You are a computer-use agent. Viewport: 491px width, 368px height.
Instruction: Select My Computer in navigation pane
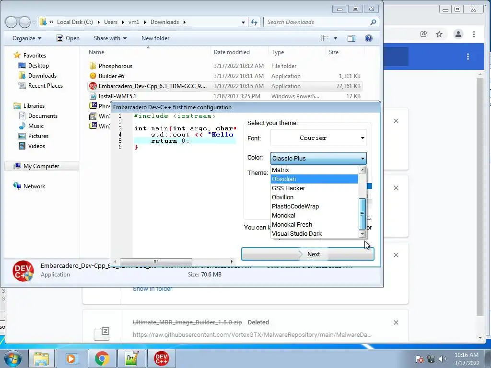click(x=41, y=166)
